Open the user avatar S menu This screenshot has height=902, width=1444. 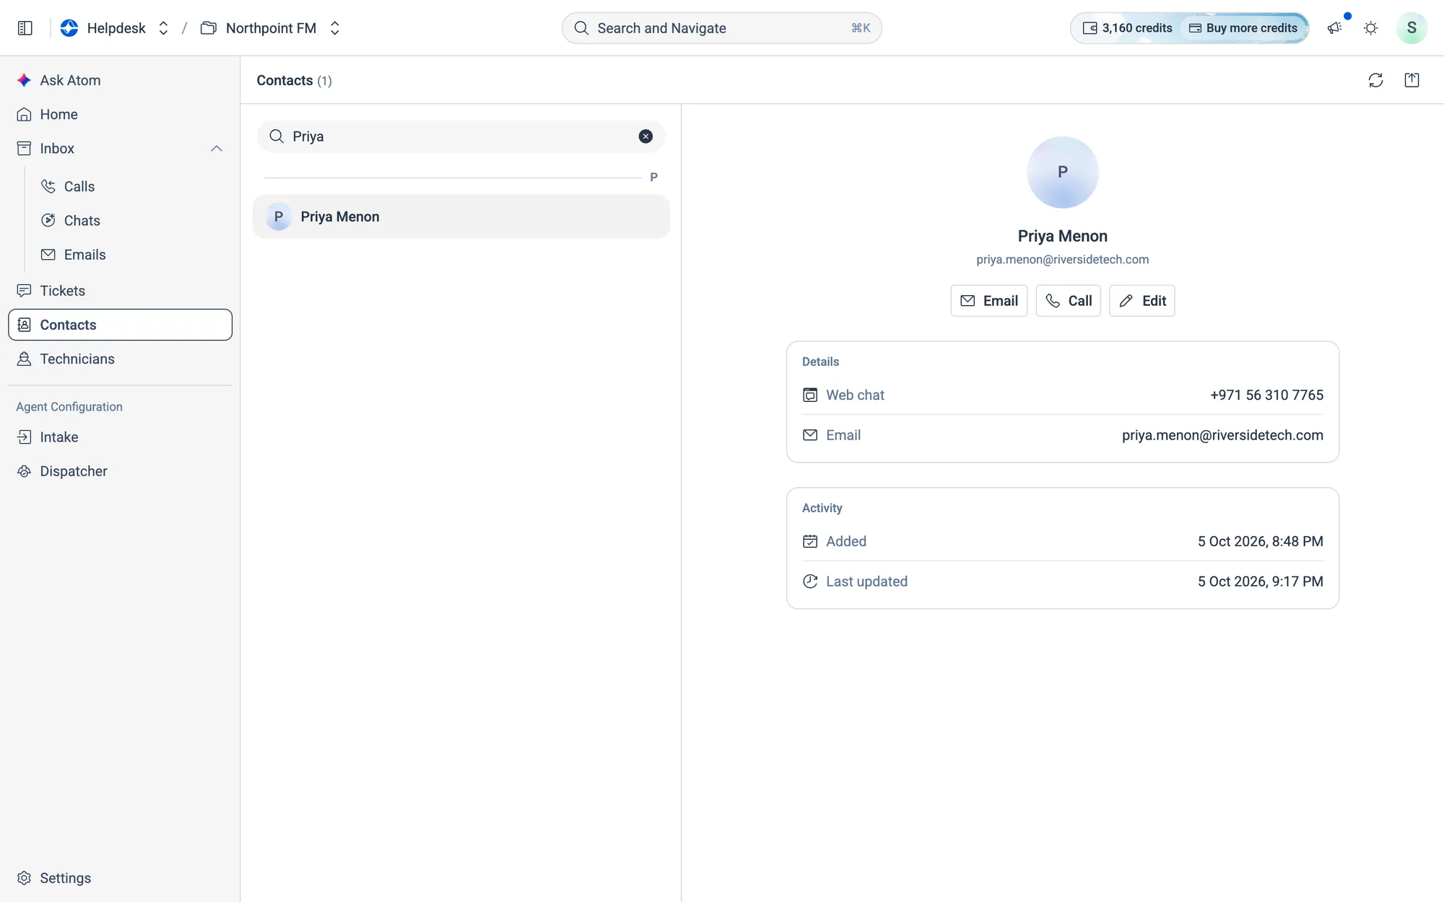[x=1411, y=28]
